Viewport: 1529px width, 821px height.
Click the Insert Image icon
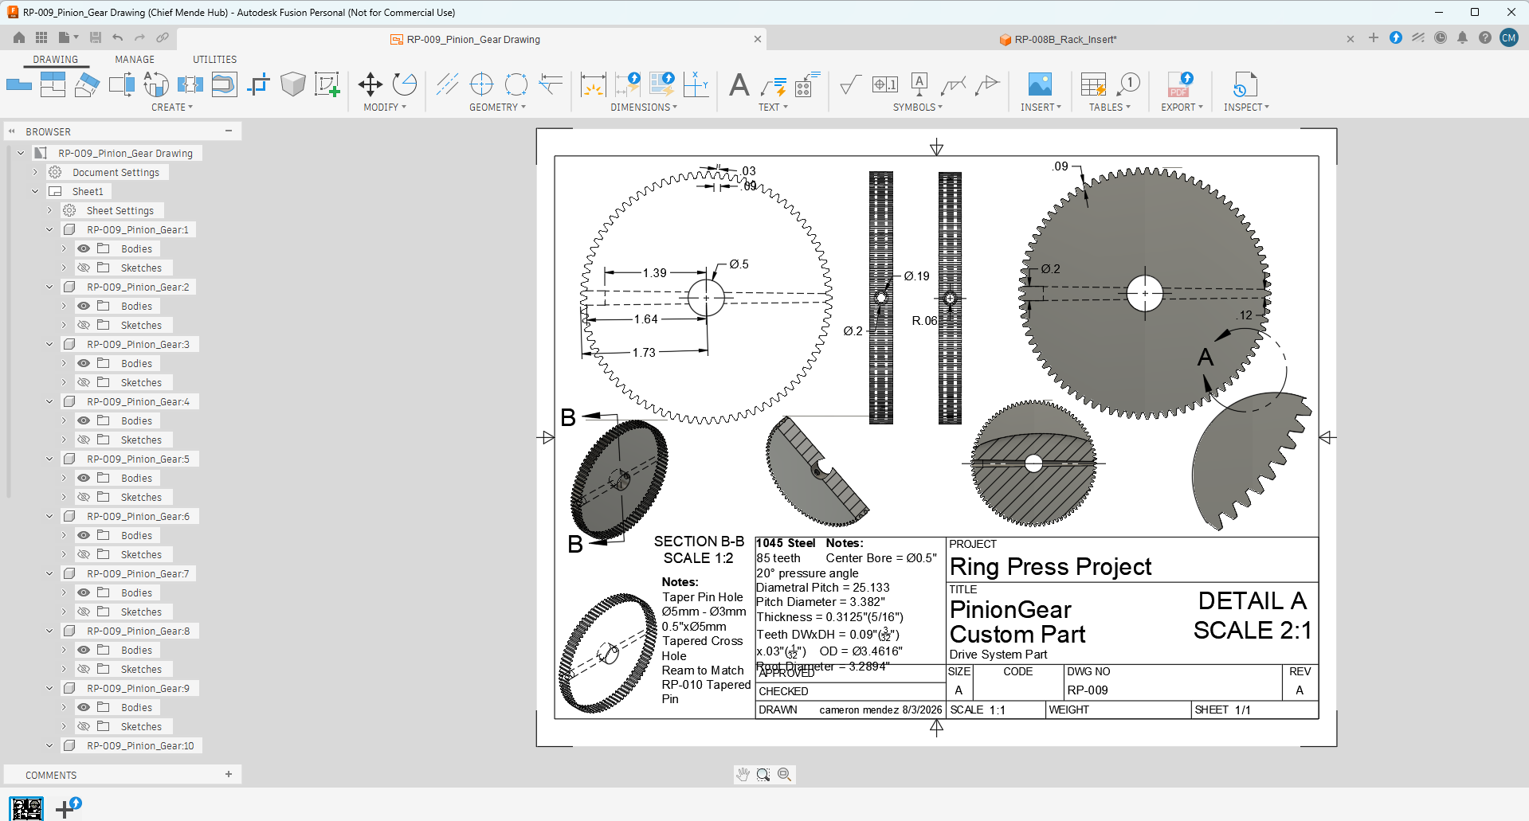pyautogui.click(x=1040, y=84)
